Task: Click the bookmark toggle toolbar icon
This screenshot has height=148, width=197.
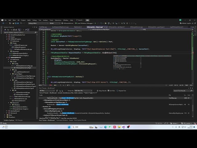Action: click(127, 23)
